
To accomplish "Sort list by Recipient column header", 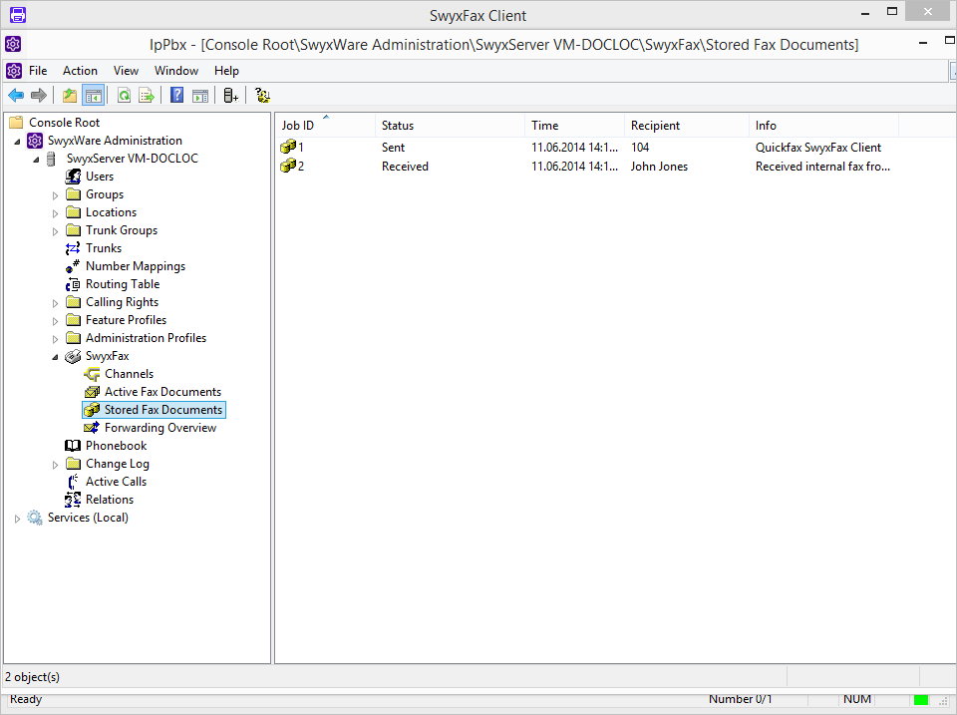I will (686, 126).
